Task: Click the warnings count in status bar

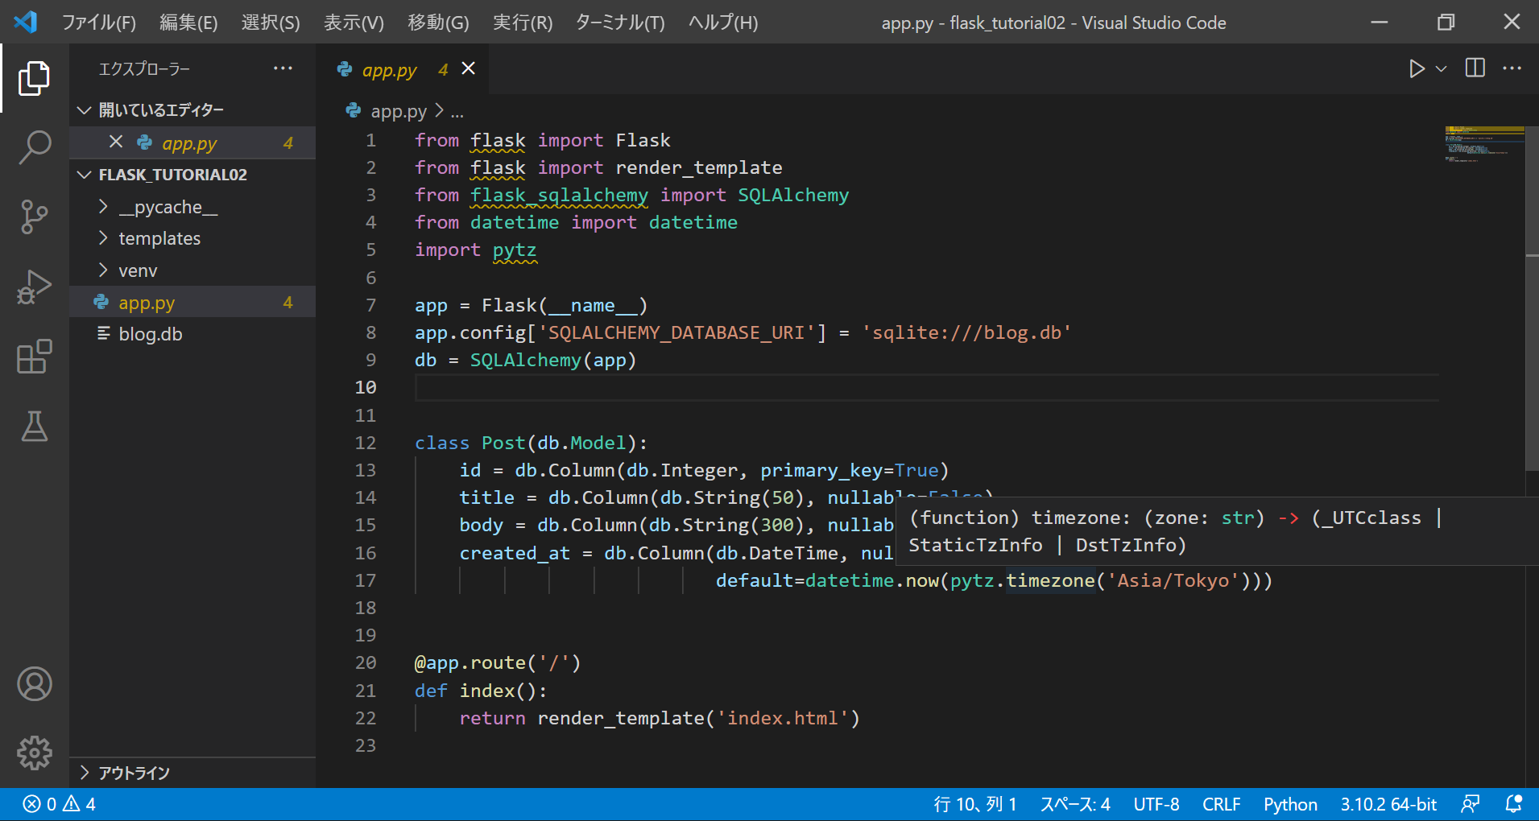Action: point(80,804)
